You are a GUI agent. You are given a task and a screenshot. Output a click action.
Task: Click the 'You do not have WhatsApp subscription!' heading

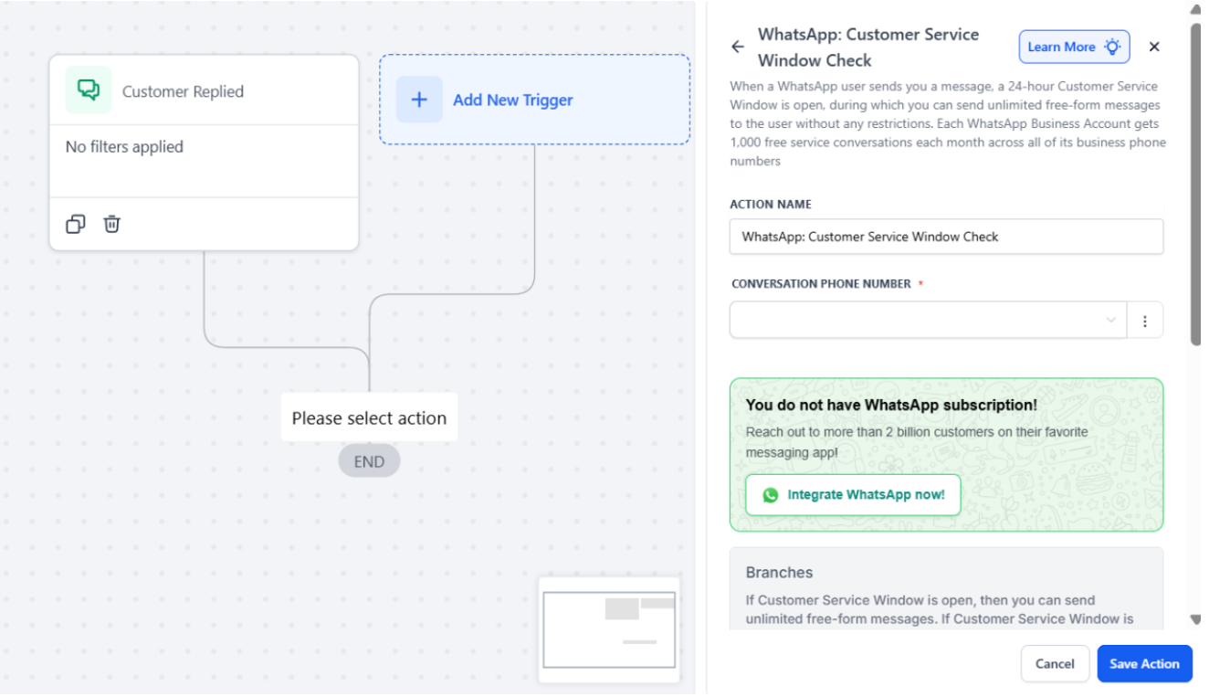tap(891, 405)
